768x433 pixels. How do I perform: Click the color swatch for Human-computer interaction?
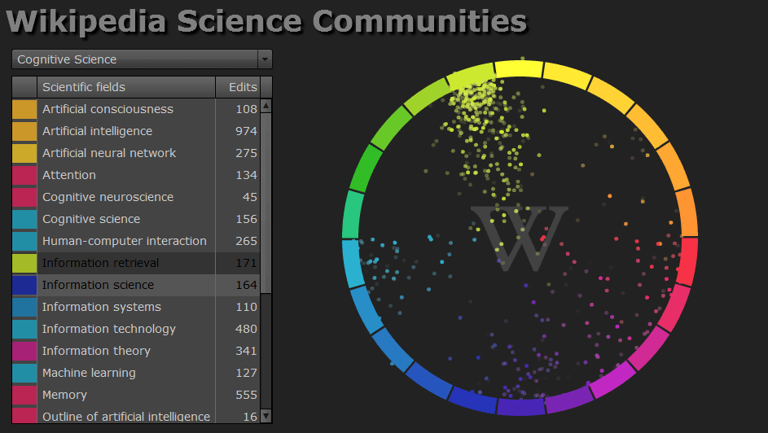24,242
